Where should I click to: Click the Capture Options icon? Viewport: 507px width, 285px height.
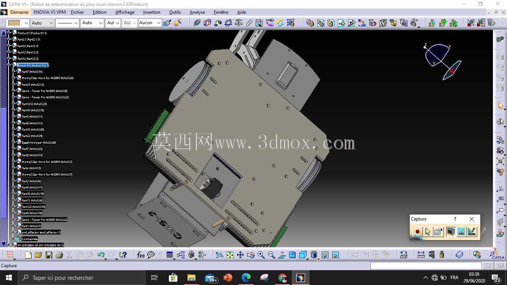click(438, 232)
